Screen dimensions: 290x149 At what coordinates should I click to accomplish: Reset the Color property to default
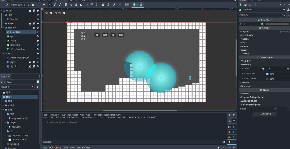(x=262, y=24)
